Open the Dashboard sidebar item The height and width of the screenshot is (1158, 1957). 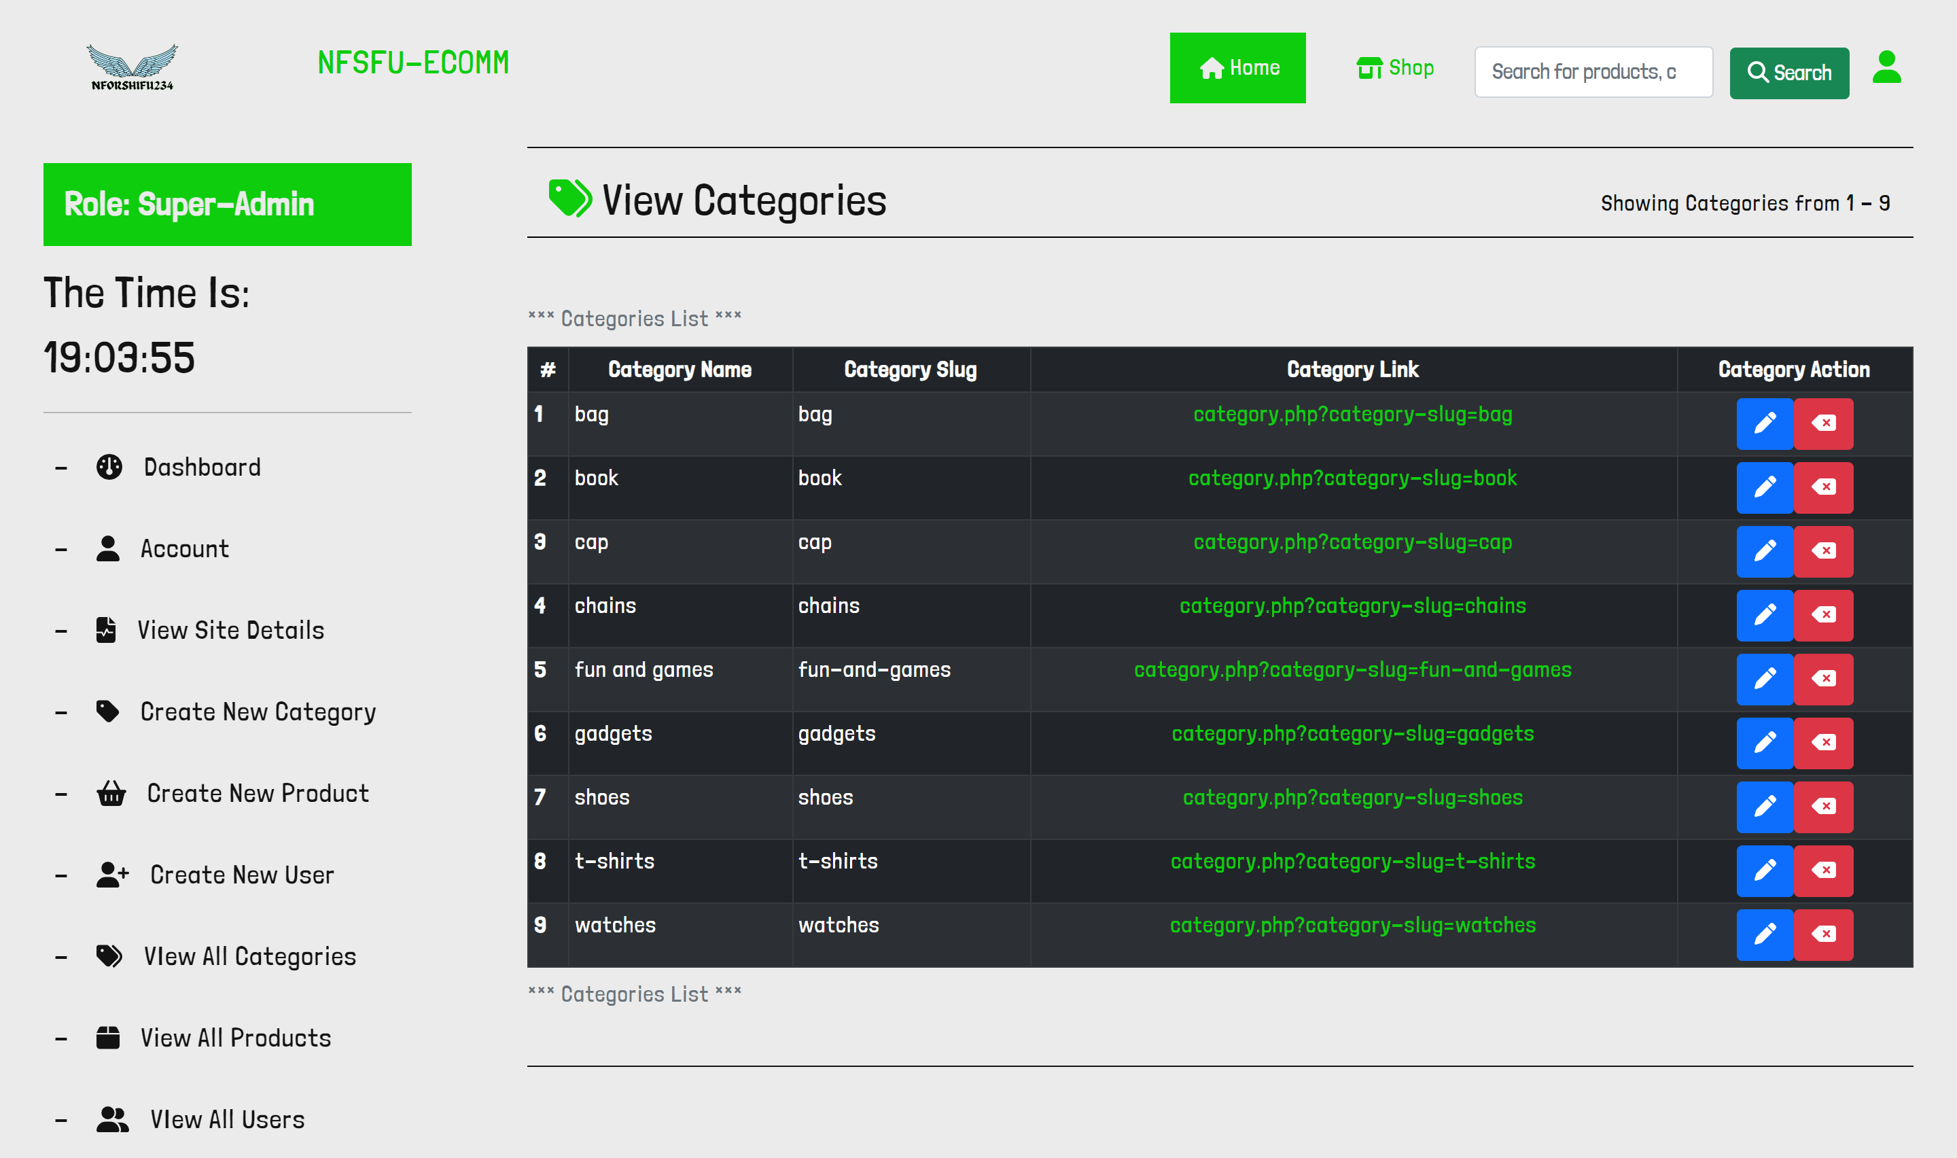pos(201,468)
